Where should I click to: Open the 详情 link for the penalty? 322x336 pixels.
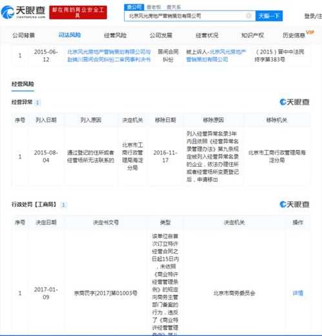click(x=297, y=293)
